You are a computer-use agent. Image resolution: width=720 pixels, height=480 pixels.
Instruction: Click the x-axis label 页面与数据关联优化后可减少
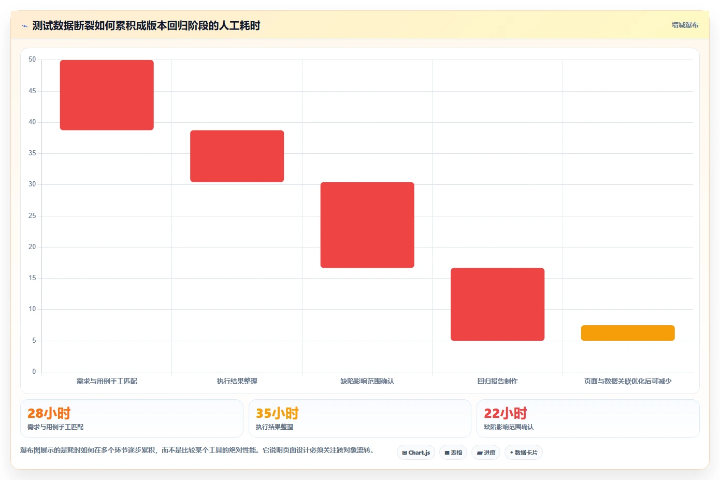pyautogui.click(x=628, y=381)
